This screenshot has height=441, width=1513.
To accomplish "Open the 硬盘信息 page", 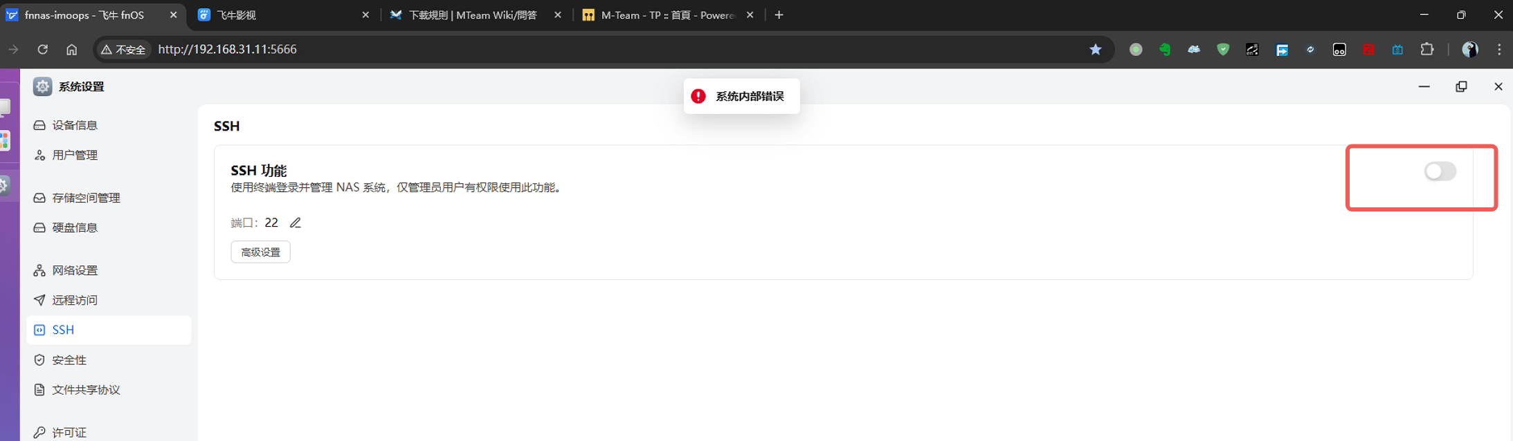I will click(75, 227).
